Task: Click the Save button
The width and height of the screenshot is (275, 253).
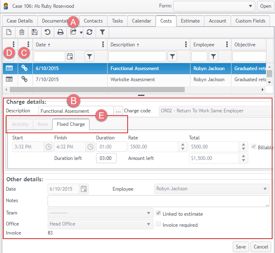Action: [241, 247]
